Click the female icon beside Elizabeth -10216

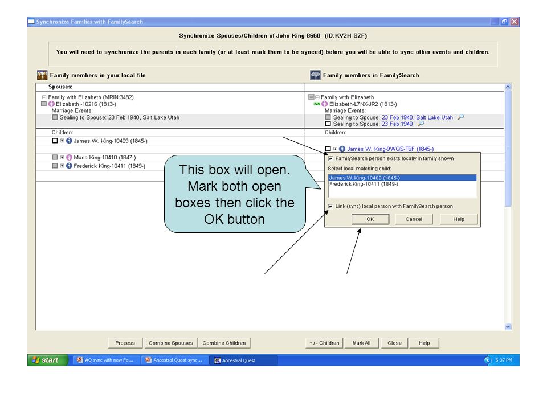pos(52,104)
